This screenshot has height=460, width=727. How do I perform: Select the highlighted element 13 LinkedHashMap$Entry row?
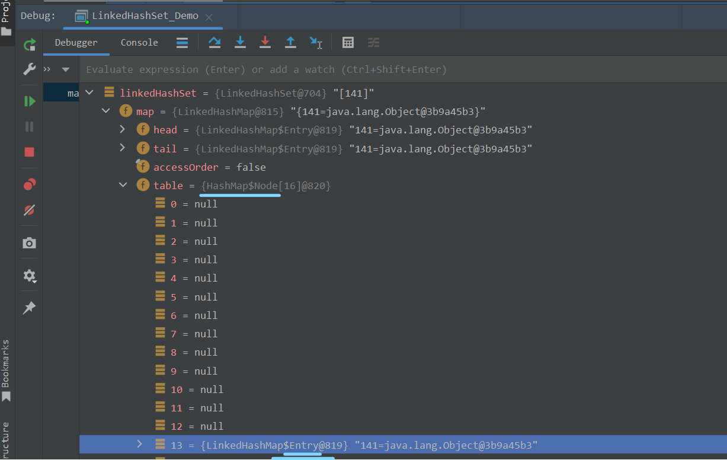tap(403, 445)
